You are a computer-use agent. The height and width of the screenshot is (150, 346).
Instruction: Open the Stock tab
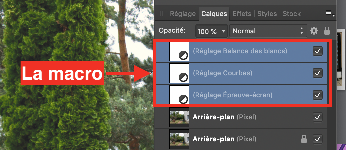[291, 14]
